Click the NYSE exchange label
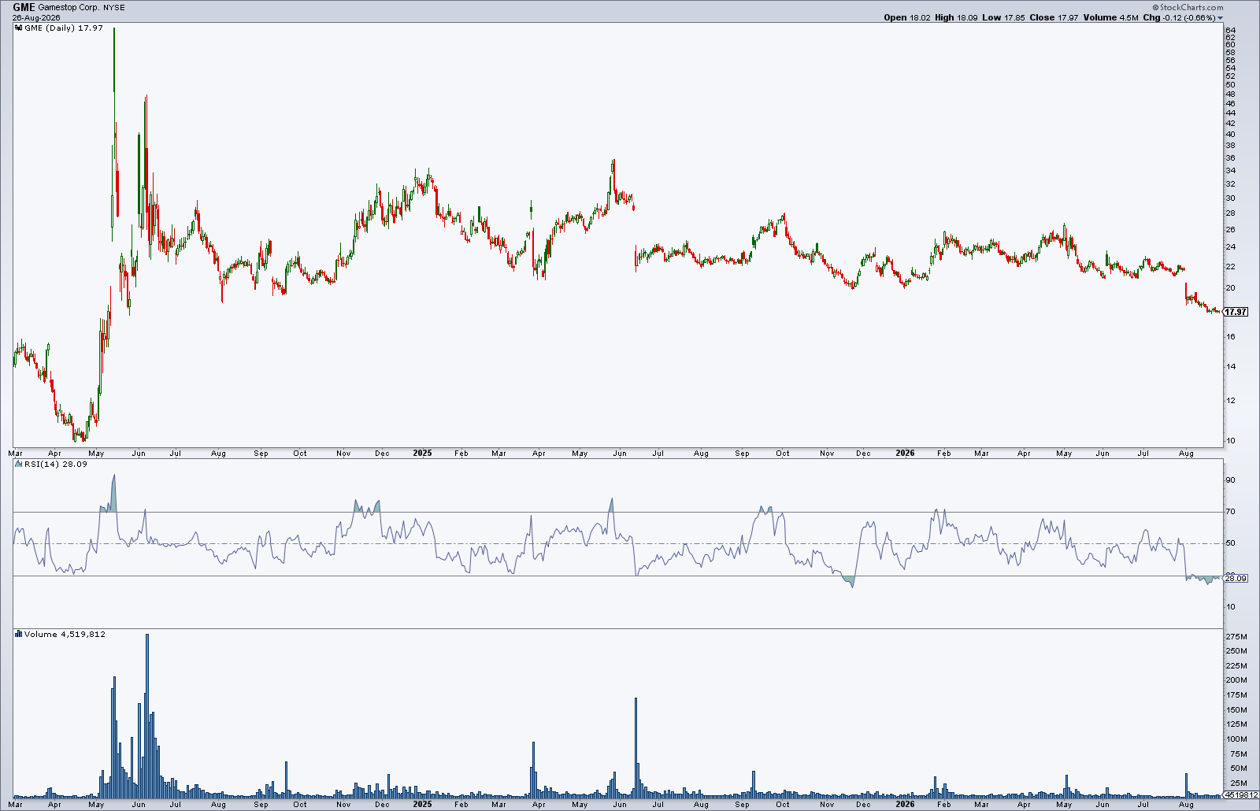Viewport: 1260px width, 811px height. pyautogui.click(x=114, y=8)
